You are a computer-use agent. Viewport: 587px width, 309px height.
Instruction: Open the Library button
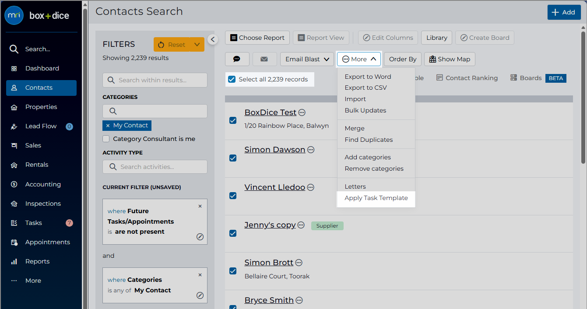coord(437,38)
